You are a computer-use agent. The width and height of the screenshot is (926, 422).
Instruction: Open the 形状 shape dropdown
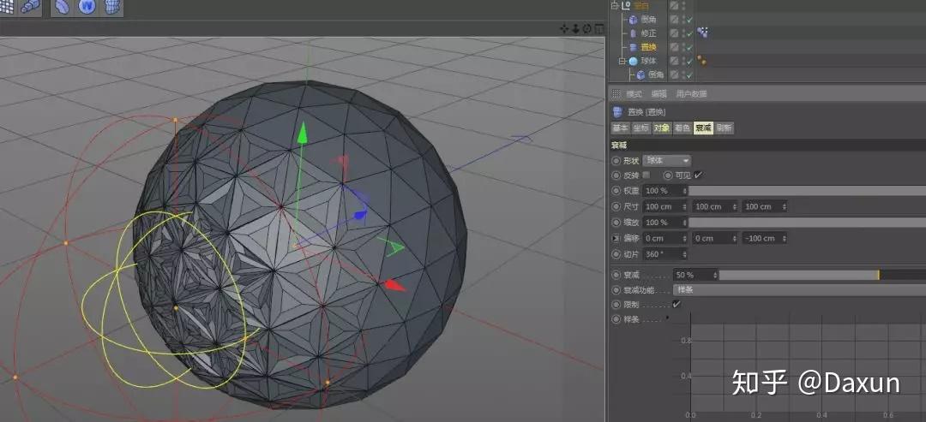tap(667, 160)
